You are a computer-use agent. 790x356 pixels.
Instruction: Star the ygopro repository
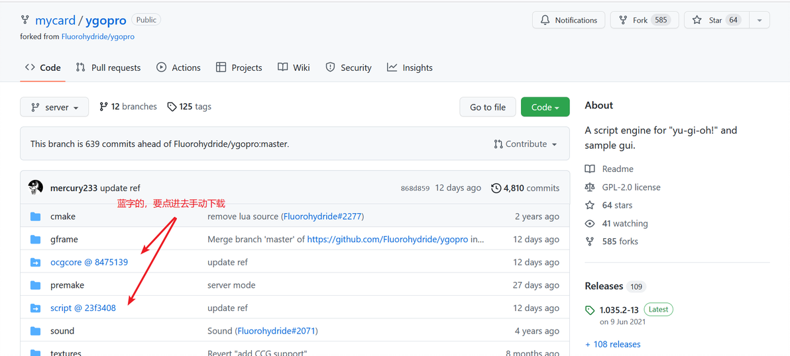pos(715,21)
